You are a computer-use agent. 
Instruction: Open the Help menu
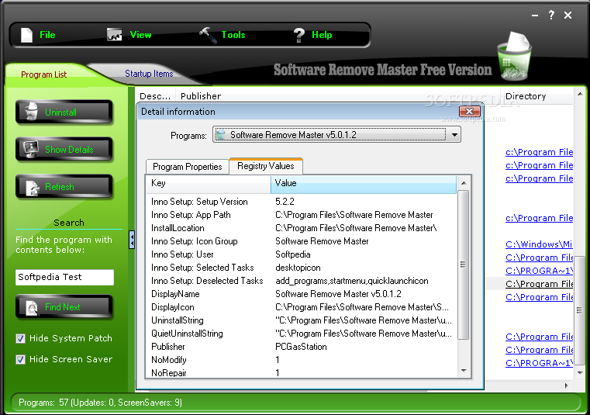pos(322,35)
